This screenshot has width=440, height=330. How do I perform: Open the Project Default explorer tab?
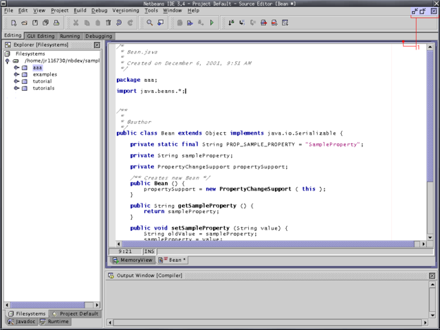[x=75, y=313]
